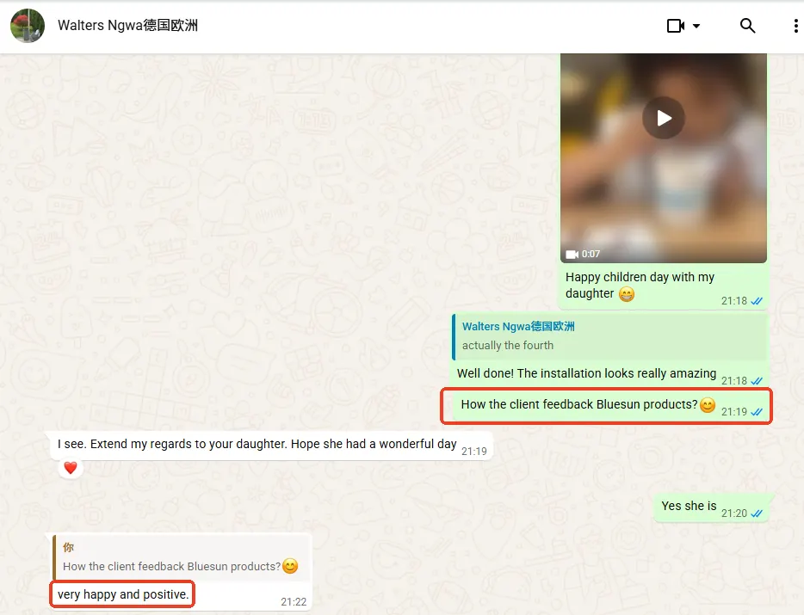Open the three-dot chat menu

(795, 26)
